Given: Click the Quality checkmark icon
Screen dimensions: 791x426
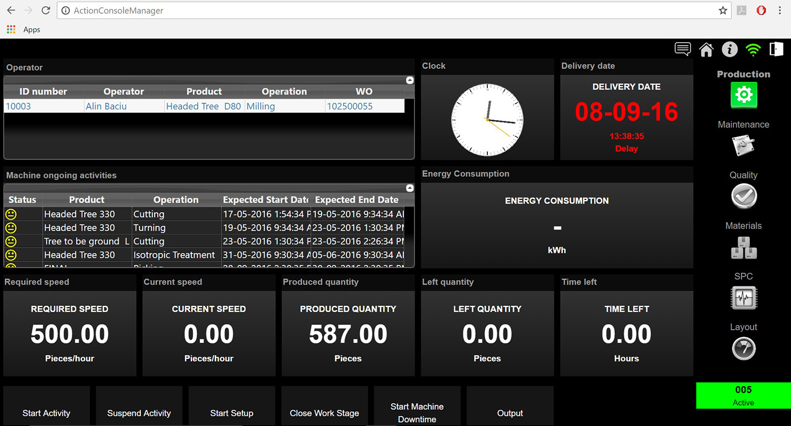Looking at the screenshot, I should [x=744, y=196].
